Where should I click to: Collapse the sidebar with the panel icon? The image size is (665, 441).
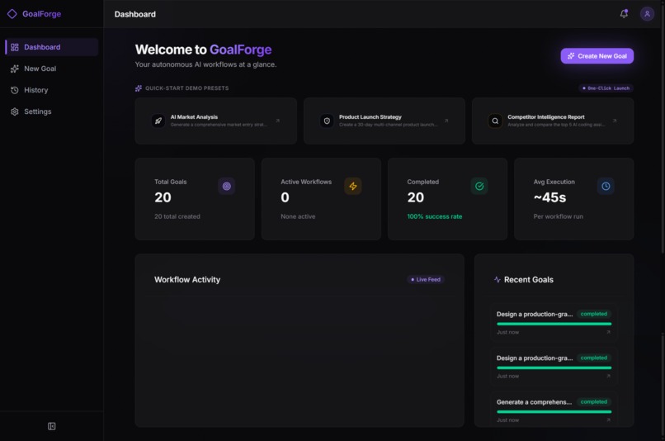pos(51,426)
